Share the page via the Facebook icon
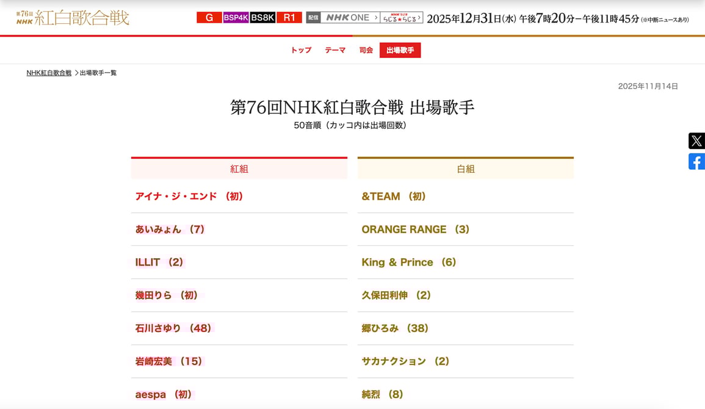 click(696, 161)
